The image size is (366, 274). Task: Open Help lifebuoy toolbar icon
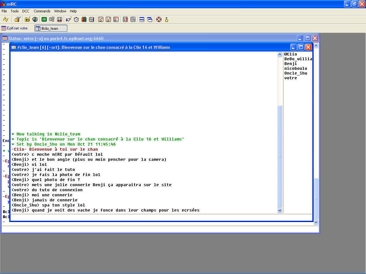coord(159,20)
